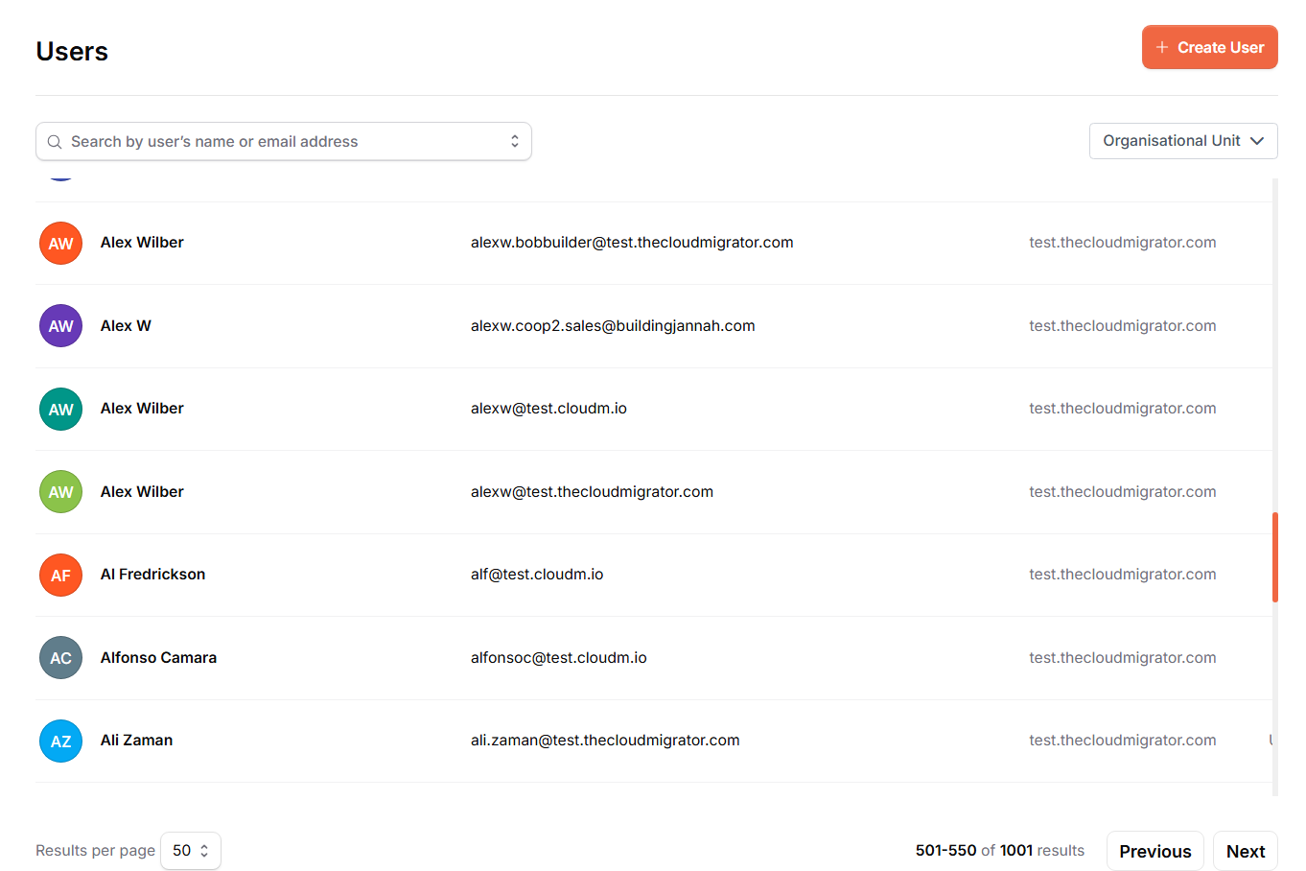Select the name Ali Zaman
This screenshot has height=871, width=1306.
(x=136, y=741)
